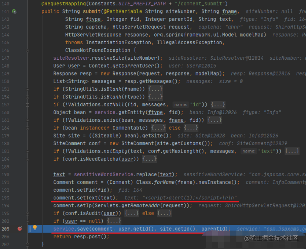
Task: Toggle the breakpoint on line 205
Action: pos(20,229)
